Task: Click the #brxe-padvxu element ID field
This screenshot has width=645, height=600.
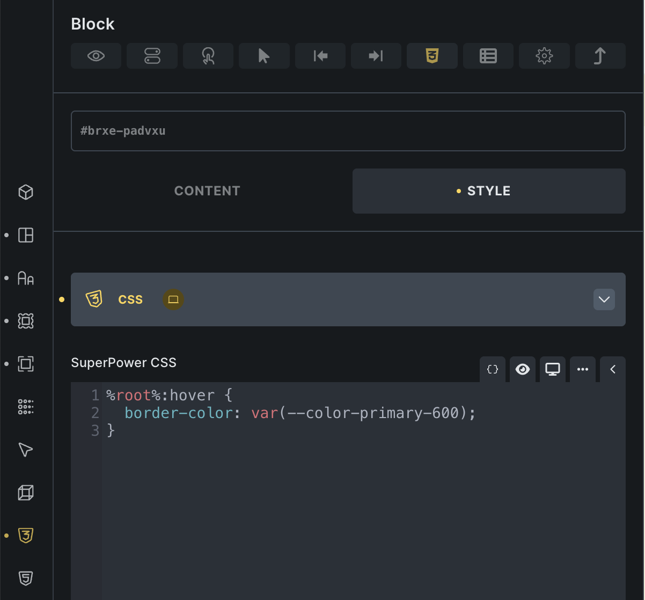Action: 348,131
